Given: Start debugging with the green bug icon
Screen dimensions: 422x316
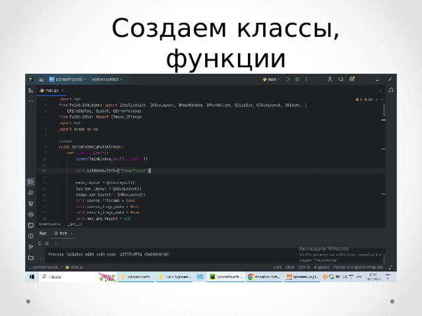Looking at the screenshot, I should click(297, 79).
